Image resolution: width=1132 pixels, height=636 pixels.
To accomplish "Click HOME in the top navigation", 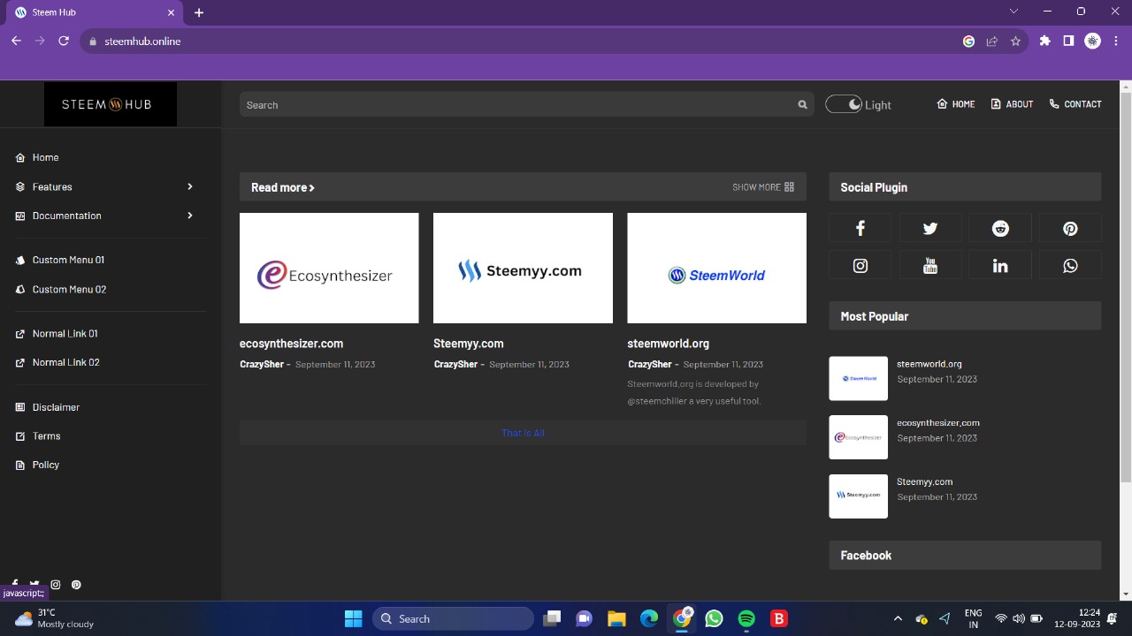I will point(956,104).
